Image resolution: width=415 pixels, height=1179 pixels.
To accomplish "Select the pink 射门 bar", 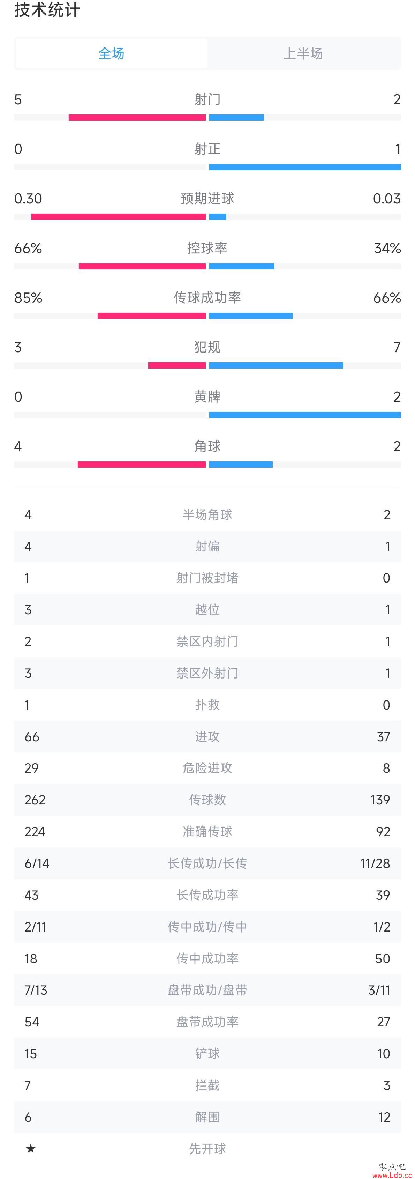I will click(x=137, y=118).
